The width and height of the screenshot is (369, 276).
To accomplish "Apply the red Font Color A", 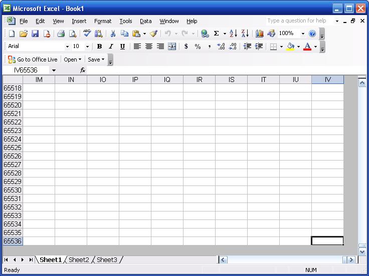I will [x=307, y=46].
